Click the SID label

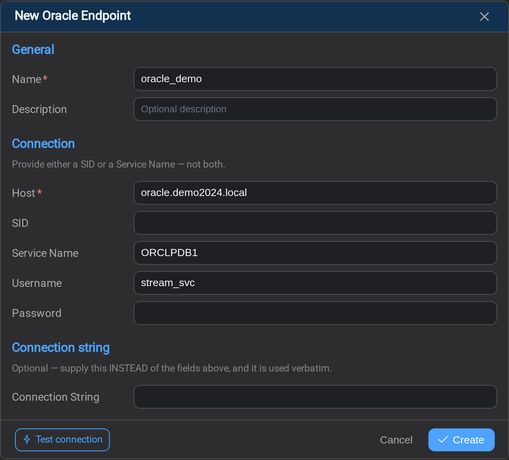(x=20, y=223)
